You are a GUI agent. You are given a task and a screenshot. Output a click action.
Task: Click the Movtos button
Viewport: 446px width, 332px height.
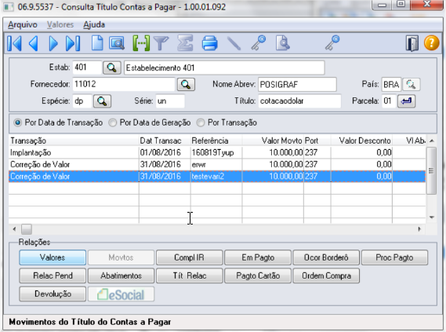click(121, 257)
